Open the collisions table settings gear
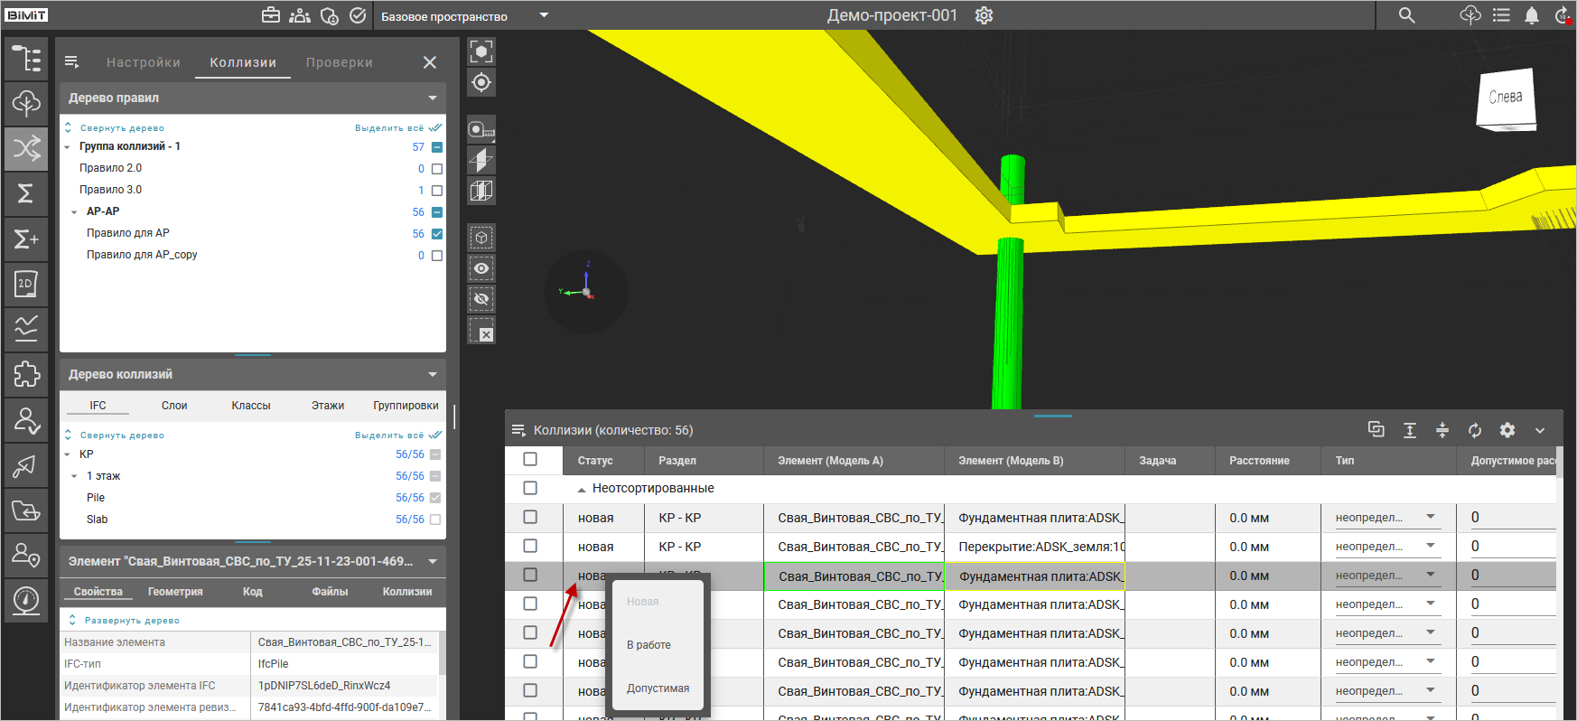The height and width of the screenshot is (721, 1577). click(x=1507, y=430)
